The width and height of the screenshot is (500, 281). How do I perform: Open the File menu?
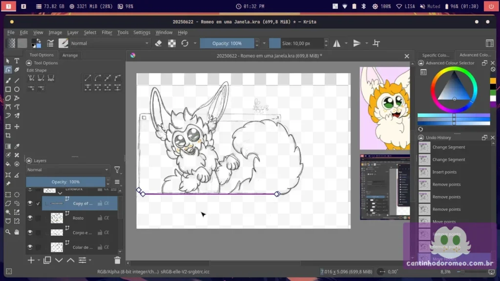11,33
